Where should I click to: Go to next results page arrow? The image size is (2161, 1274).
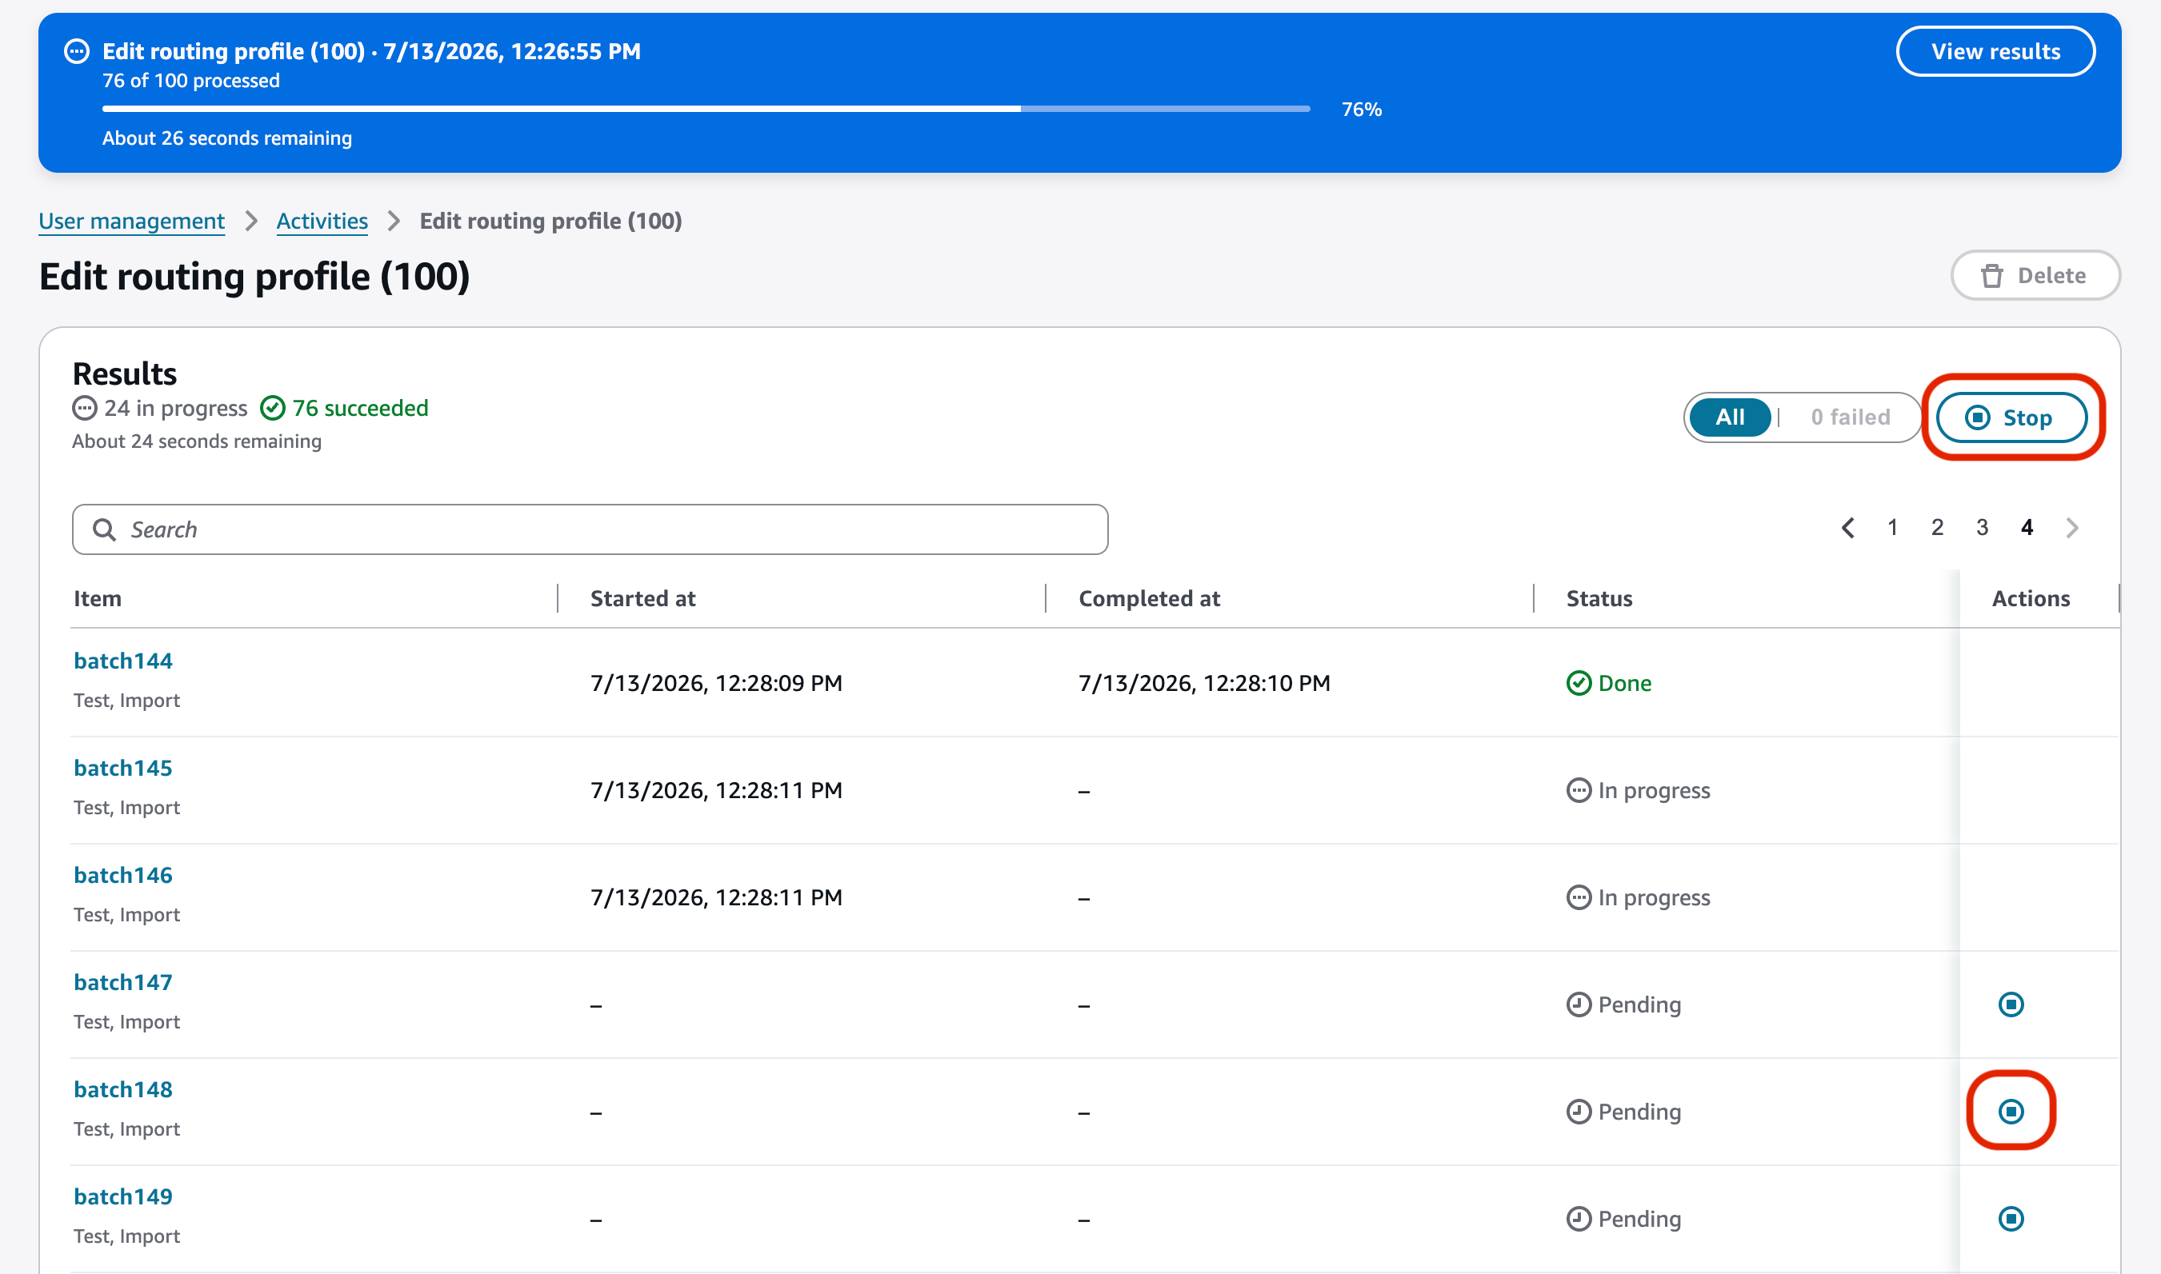pyautogui.click(x=2072, y=528)
